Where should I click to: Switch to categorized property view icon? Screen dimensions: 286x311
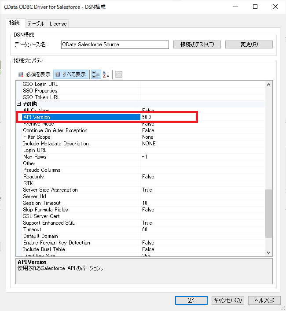[x=96, y=74]
